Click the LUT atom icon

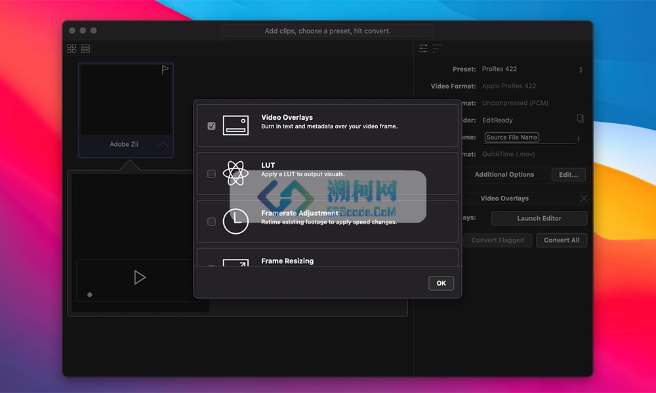pyautogui.click(x=236, y=173)
